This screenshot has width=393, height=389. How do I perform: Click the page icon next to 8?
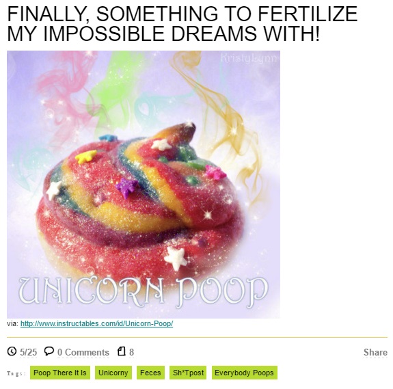tap(121, 351)
